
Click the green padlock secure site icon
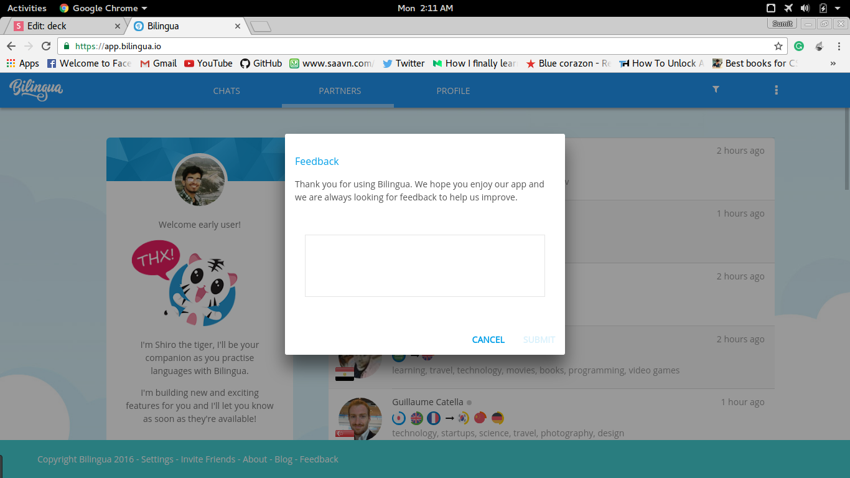coord(67,46)
